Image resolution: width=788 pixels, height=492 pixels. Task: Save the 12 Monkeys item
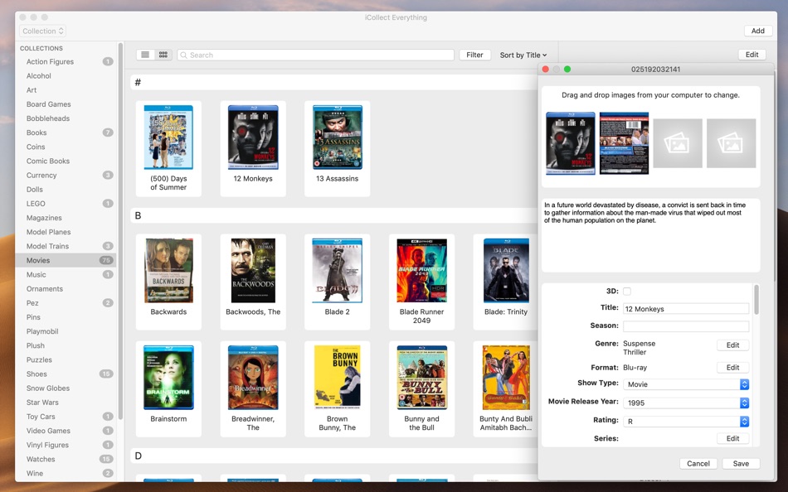[741, 463]
